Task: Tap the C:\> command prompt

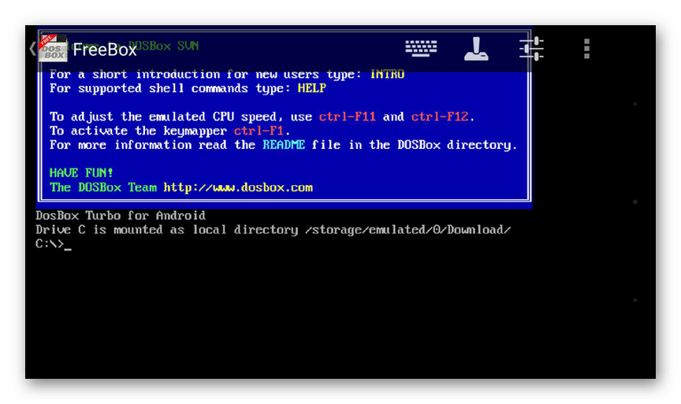Action: 50,244
